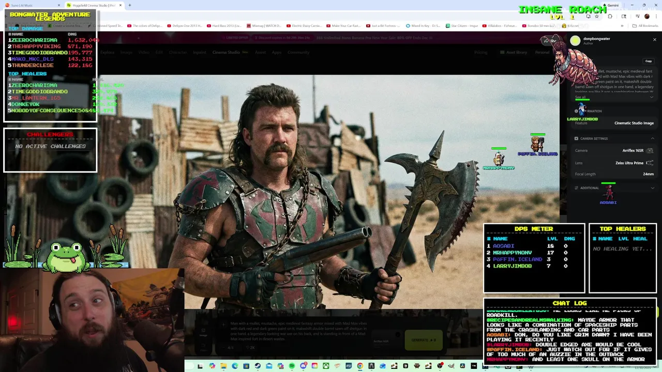Screen dimensions: 662x372
Task: Open the All Bookmarks folder
Action: pos(645,25)
